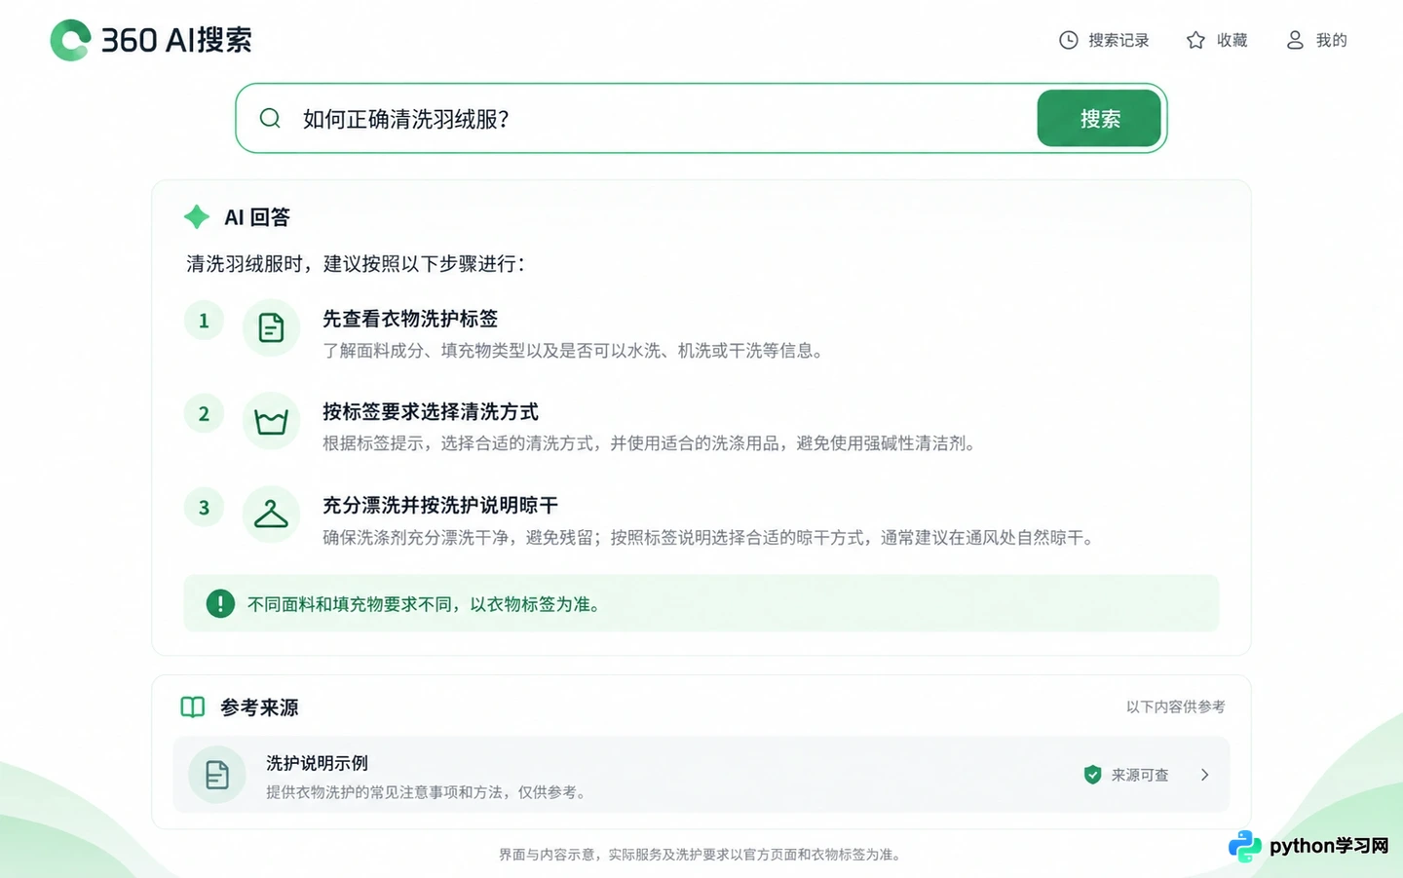Expand the 洗护说明示例 source with the chevron
This screenshot has height=878, width=1403.
pos(1205,775)
